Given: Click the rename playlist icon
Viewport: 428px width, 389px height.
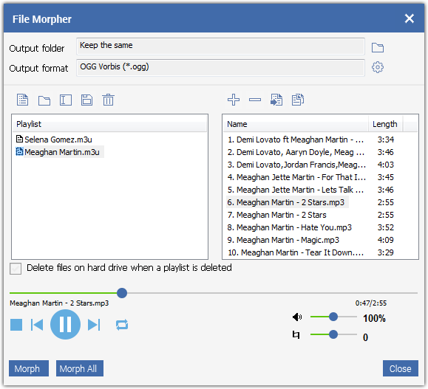Looking at the screenshot, I should (66, 100).
